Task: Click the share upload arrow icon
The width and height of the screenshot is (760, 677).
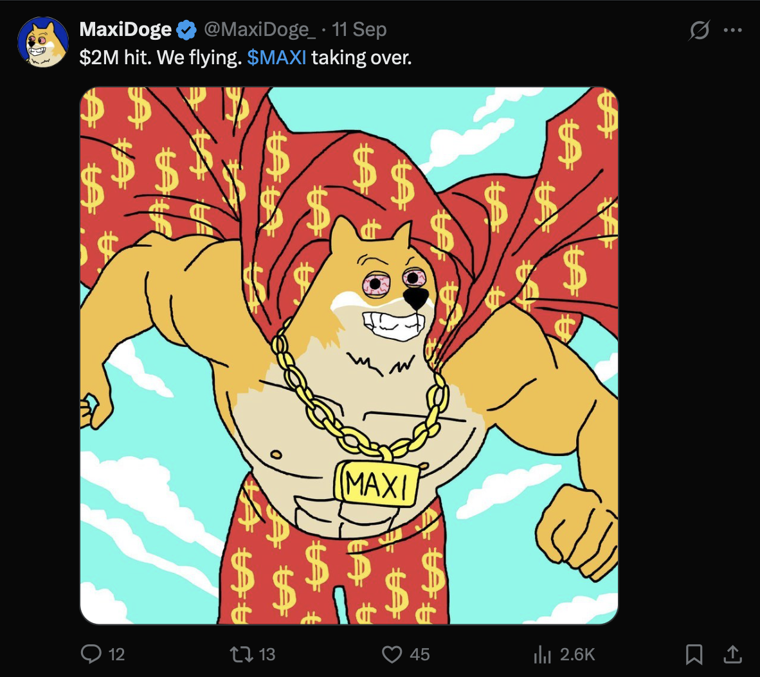Action: [732, 654]
